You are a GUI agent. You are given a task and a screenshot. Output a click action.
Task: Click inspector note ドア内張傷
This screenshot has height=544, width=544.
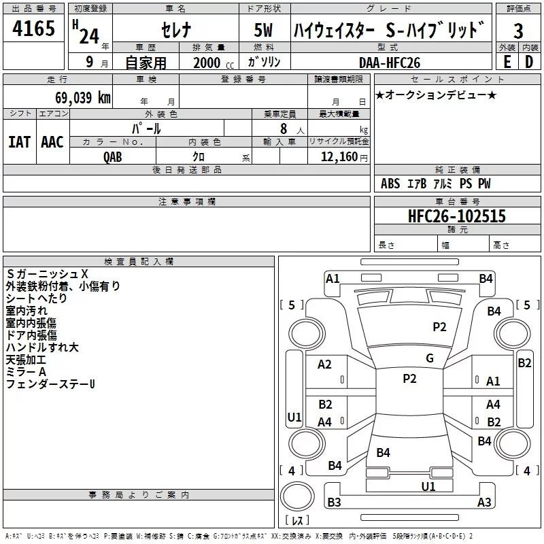pos(31,335)
